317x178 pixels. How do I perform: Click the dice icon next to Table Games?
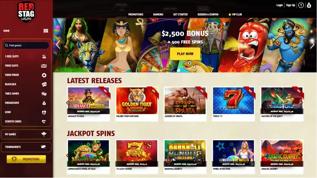(44, 94)
